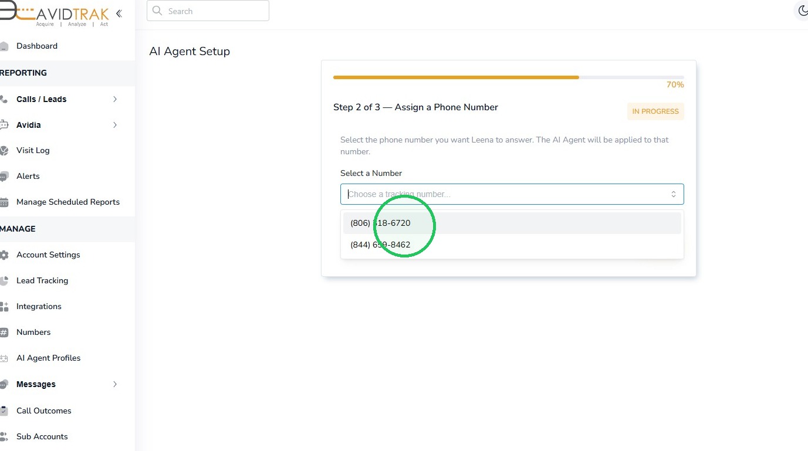The image size is (808, 451).
Task: Click the Alerts chat bubble icon
Action: point(4,177)
